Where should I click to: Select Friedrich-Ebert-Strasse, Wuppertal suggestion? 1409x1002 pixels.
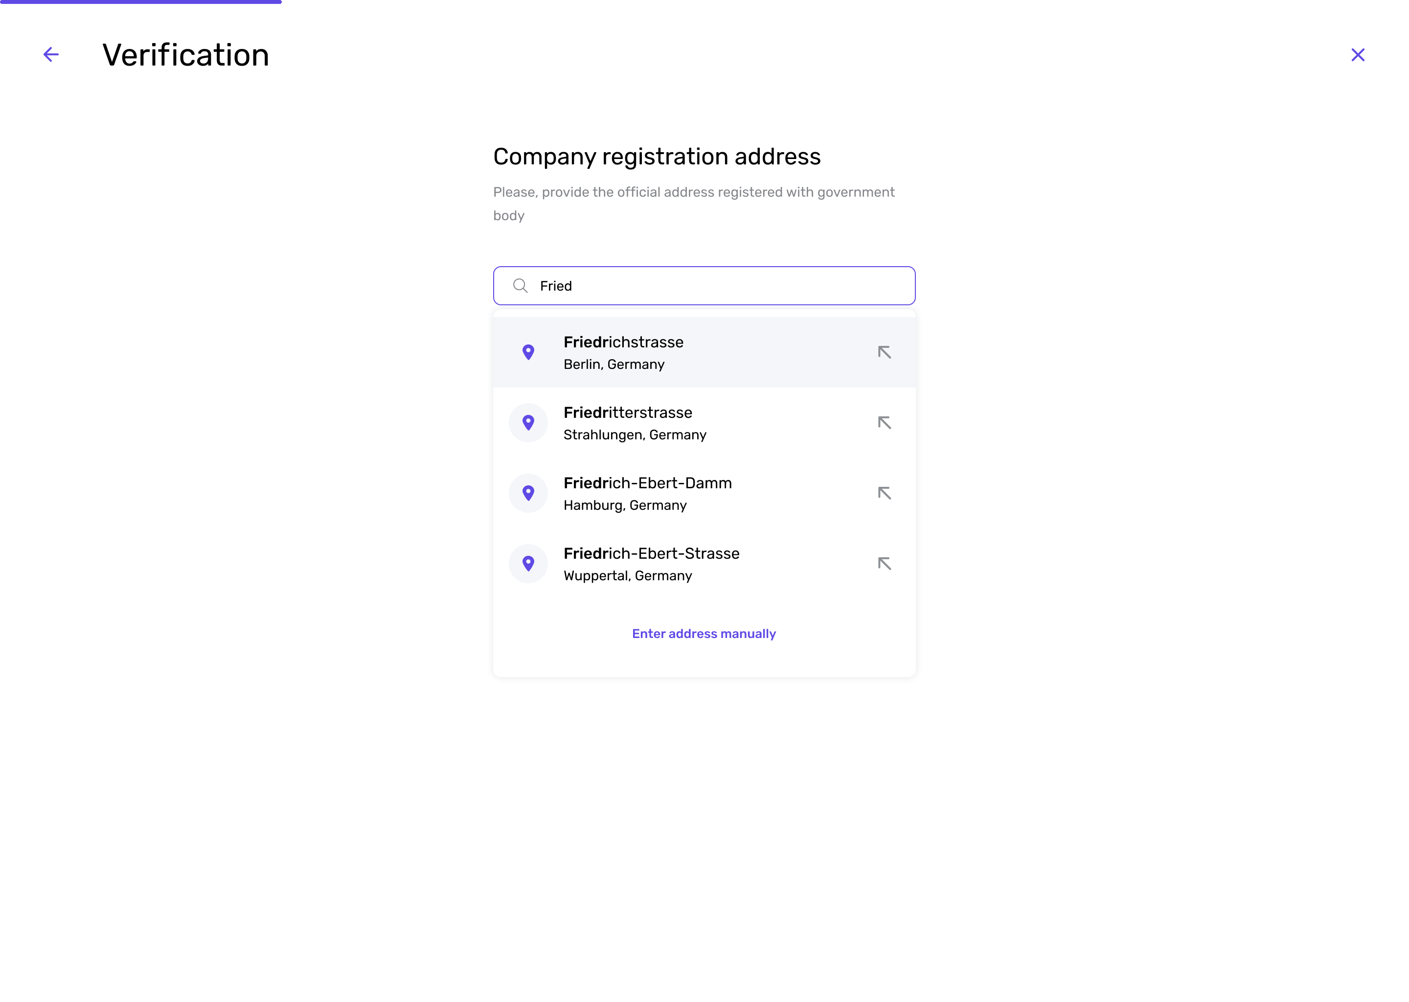(x=704, y=563)
